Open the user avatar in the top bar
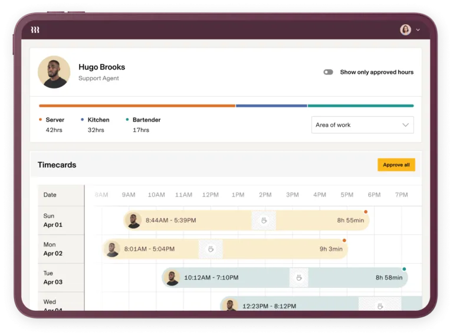Image resolution: width=453 pixels, height=335 pixels. [405, 29]
